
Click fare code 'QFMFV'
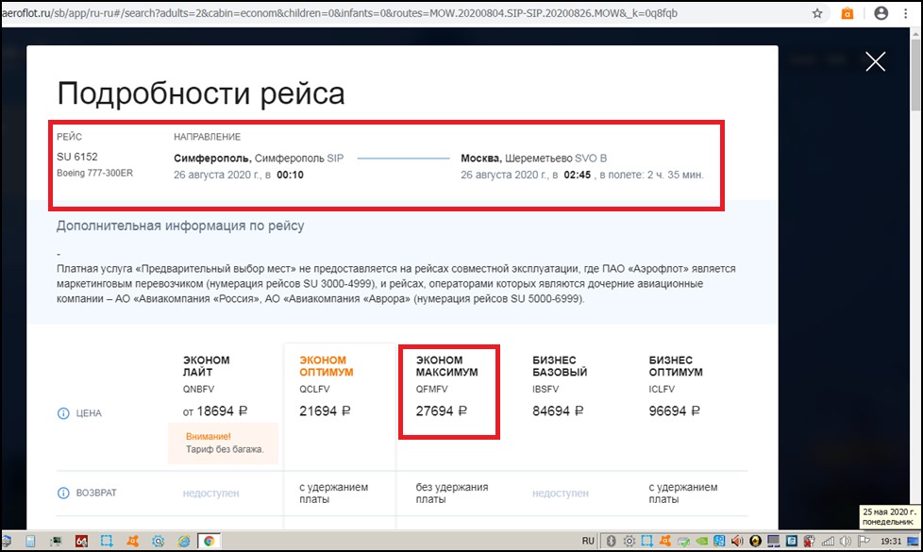point(431,389)
